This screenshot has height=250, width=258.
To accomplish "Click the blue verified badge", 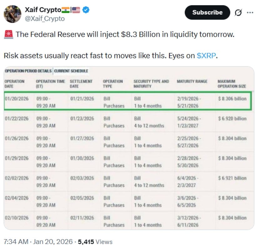I will [86, 10].
